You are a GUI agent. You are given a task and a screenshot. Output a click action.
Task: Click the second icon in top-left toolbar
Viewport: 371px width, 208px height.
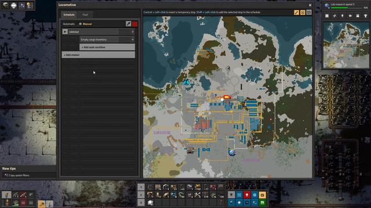point(14,5)
